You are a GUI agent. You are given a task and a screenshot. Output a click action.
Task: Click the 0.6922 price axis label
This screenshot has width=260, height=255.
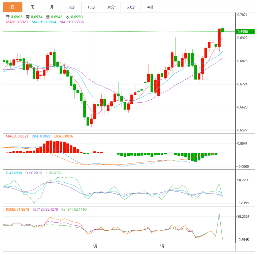pos(242,38)
